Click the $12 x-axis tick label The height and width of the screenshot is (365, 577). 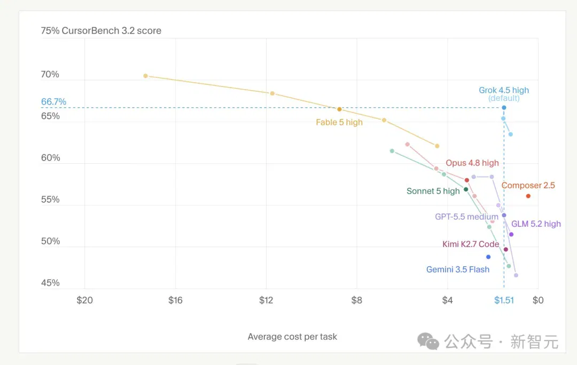[266, 300]
